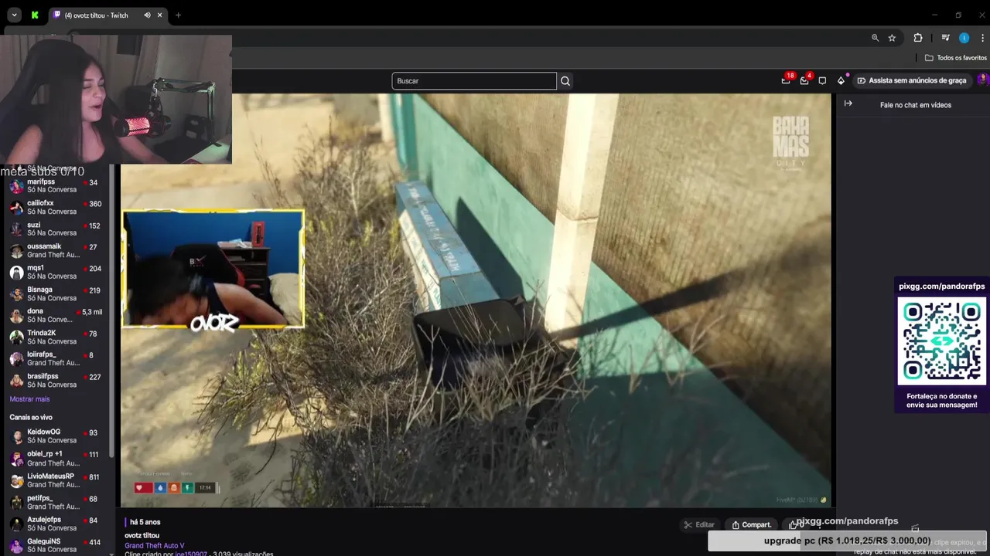Image resolution: width=990 pixels, height=556 pixels.
Task: Click the Buscar search field
Action: tap(474, 81)
